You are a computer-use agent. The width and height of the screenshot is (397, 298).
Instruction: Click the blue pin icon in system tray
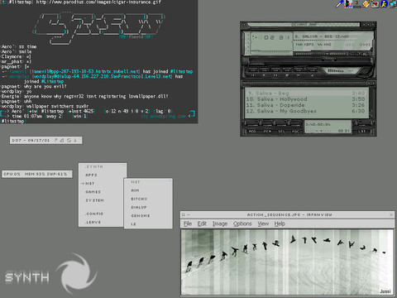click(339, 4)
